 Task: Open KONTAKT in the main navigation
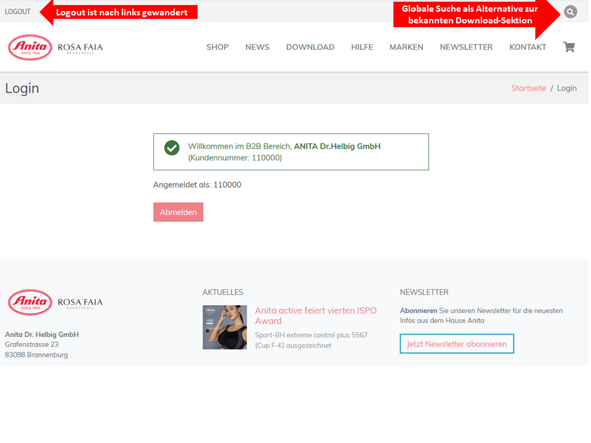coord(528,47)
